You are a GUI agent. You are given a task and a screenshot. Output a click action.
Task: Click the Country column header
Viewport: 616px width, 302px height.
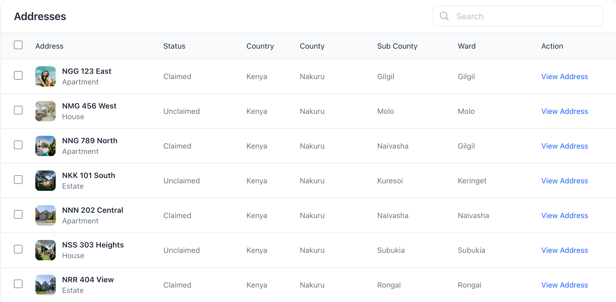260,46
